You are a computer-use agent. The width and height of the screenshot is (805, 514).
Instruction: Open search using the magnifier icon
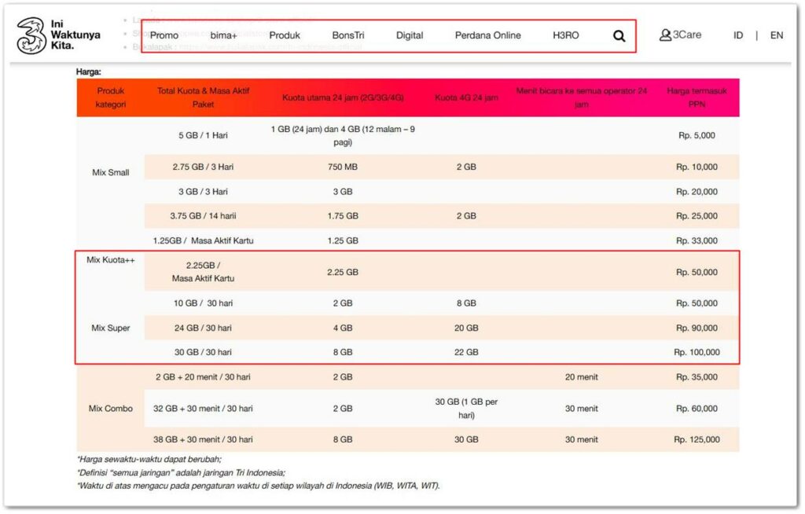pos(619,35)
